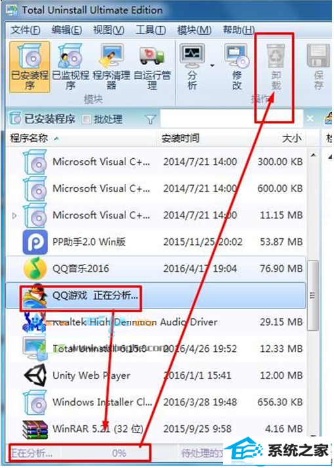Select the 11.15 MB Microsoft Visual C++ row
The image size is (334, 468).
coord(157,215)
